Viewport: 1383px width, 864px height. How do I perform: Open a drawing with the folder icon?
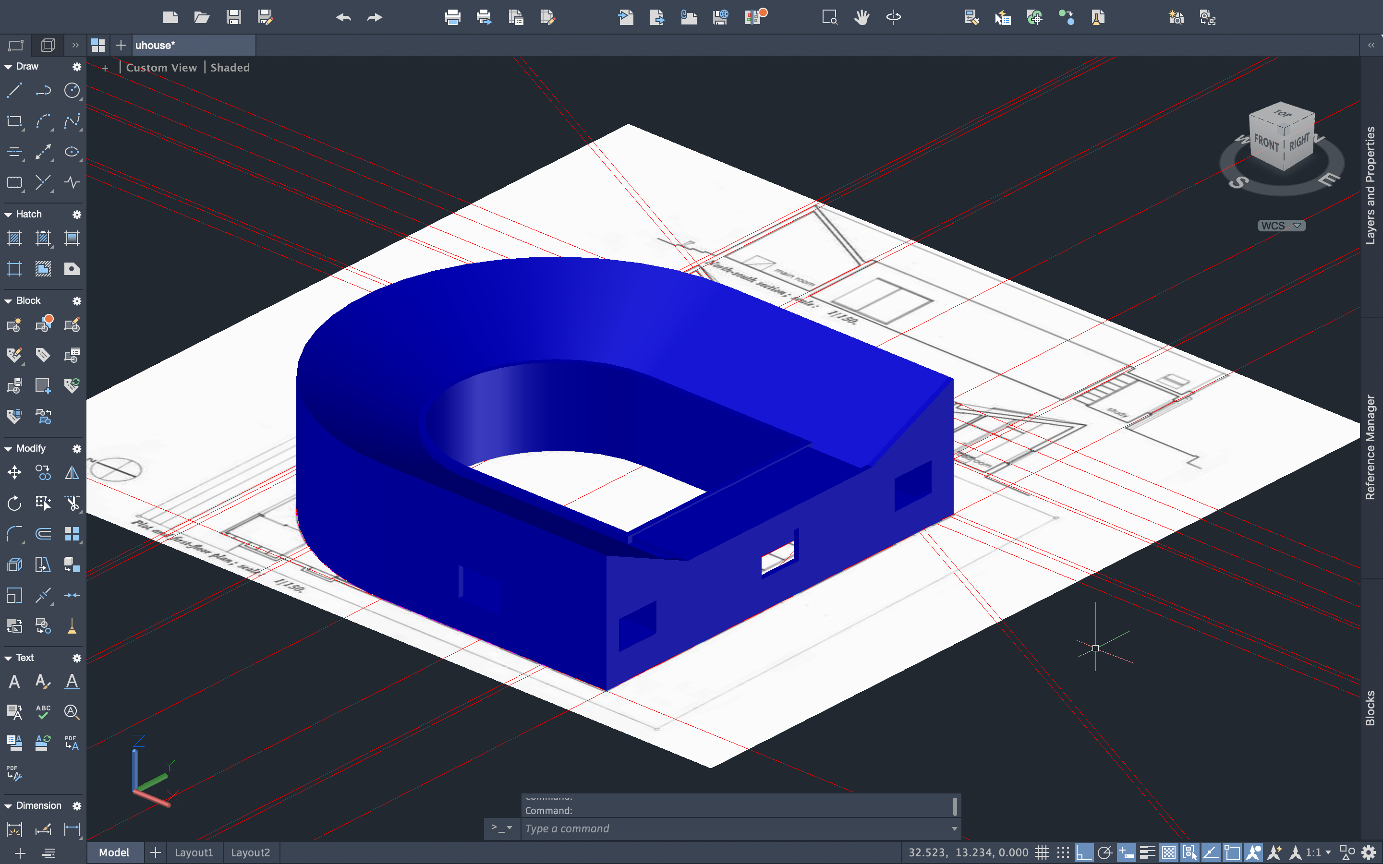202,17
